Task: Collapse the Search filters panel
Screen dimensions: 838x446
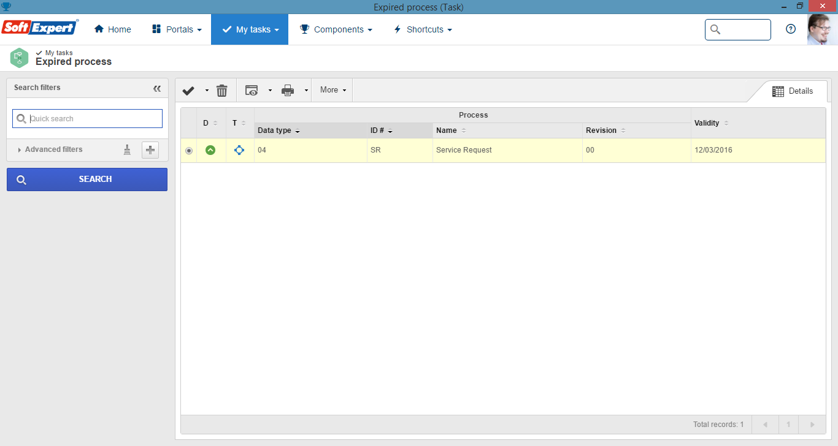Action: pos(157,88)
